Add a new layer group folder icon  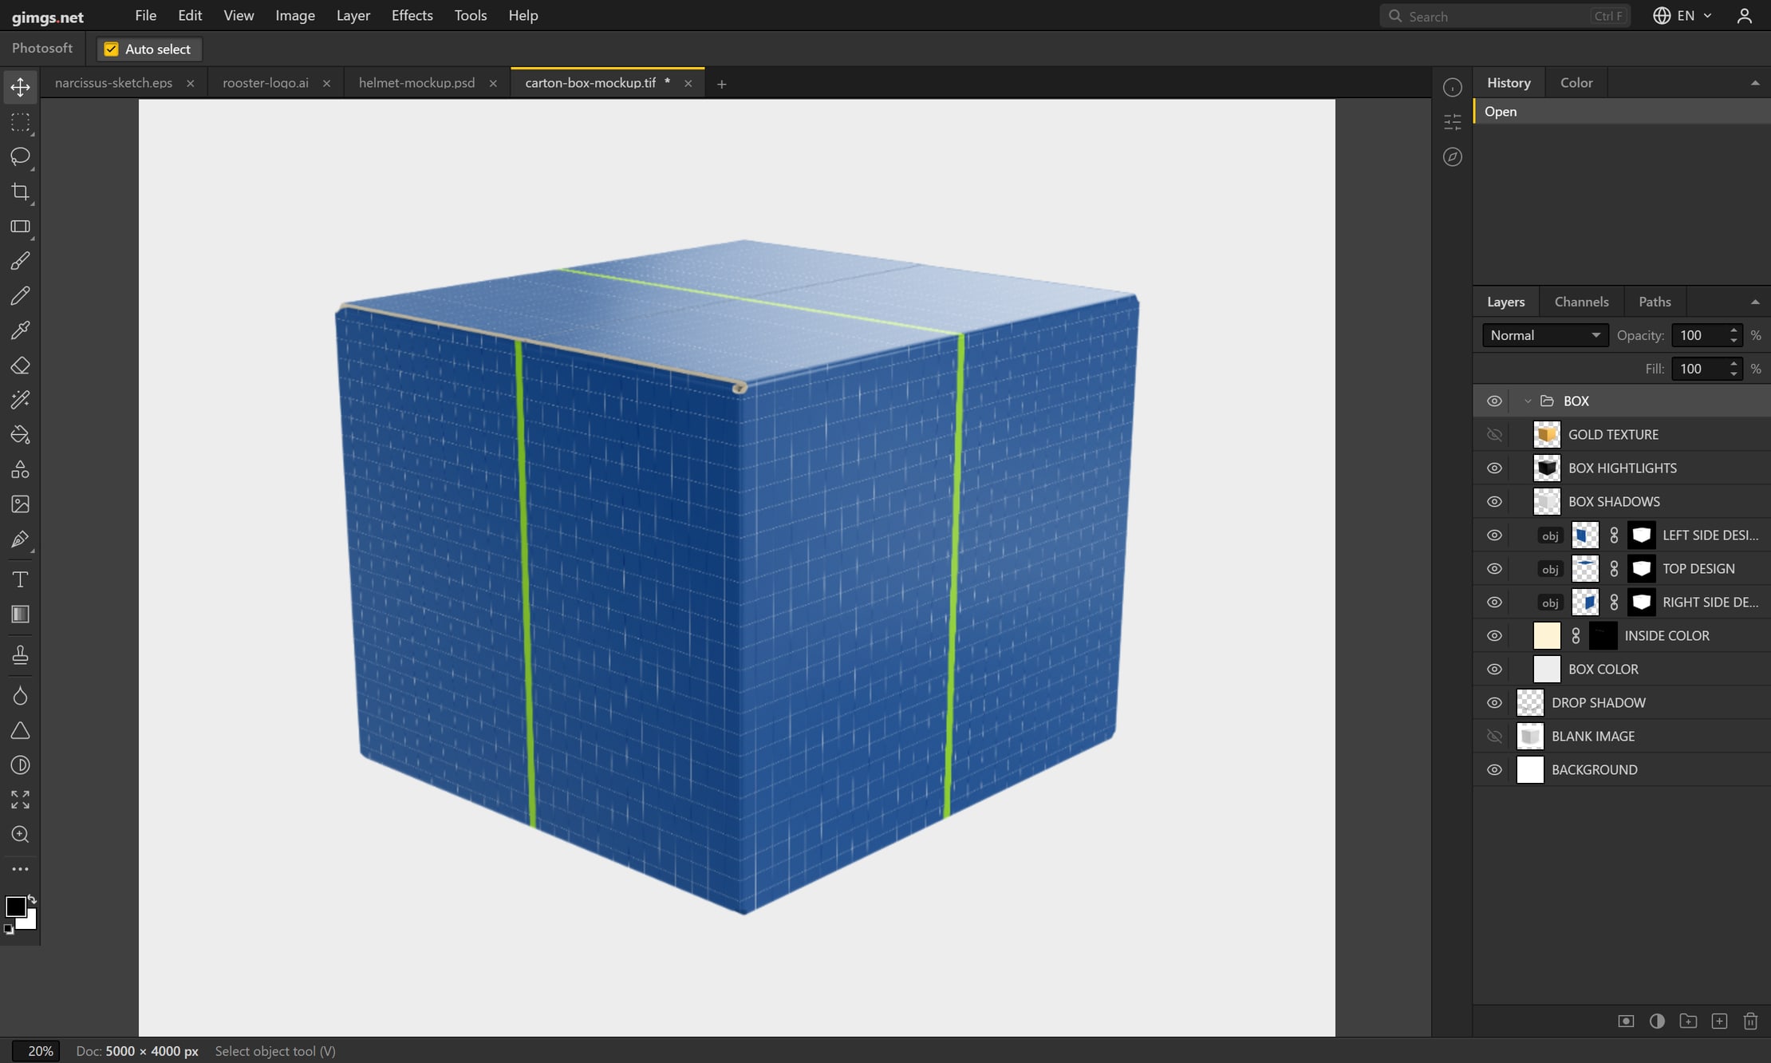pos(1688,1022)
